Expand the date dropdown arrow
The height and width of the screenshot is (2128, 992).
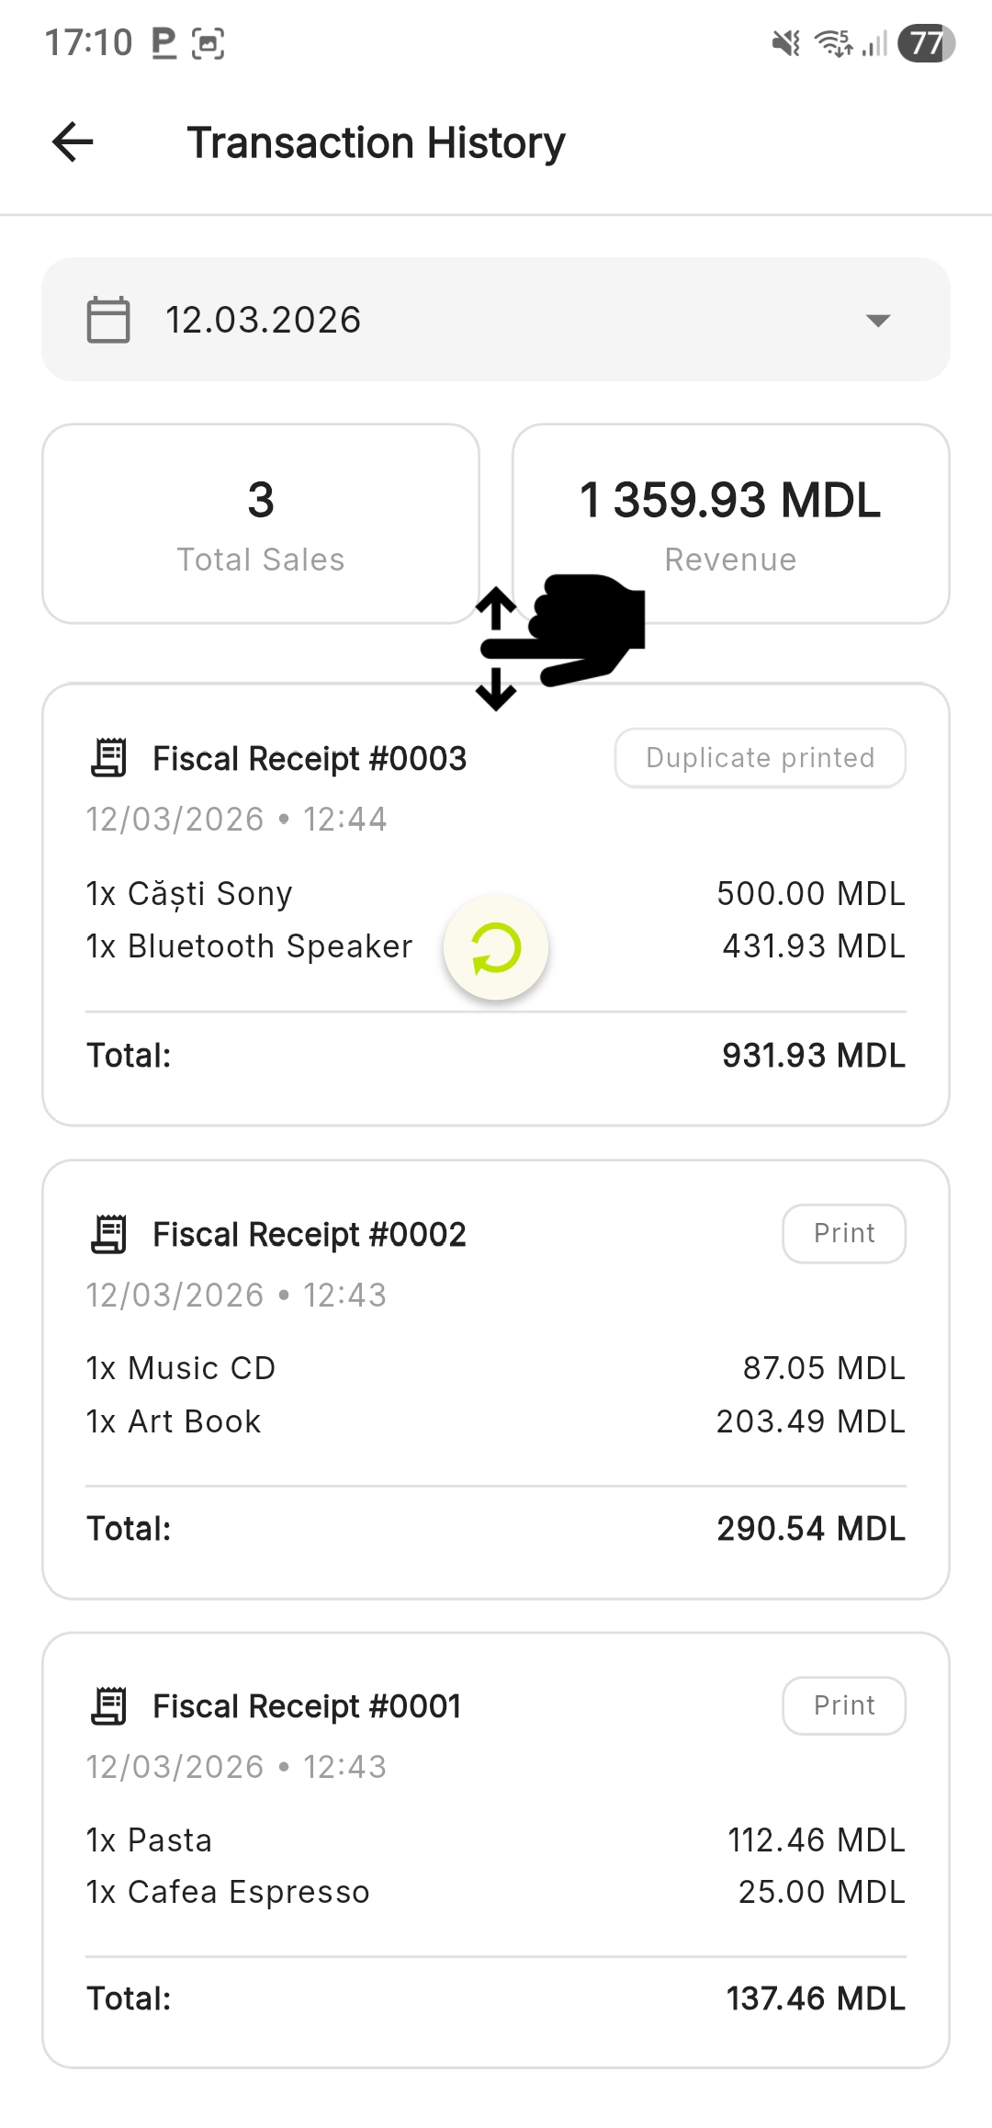point(878,321)
